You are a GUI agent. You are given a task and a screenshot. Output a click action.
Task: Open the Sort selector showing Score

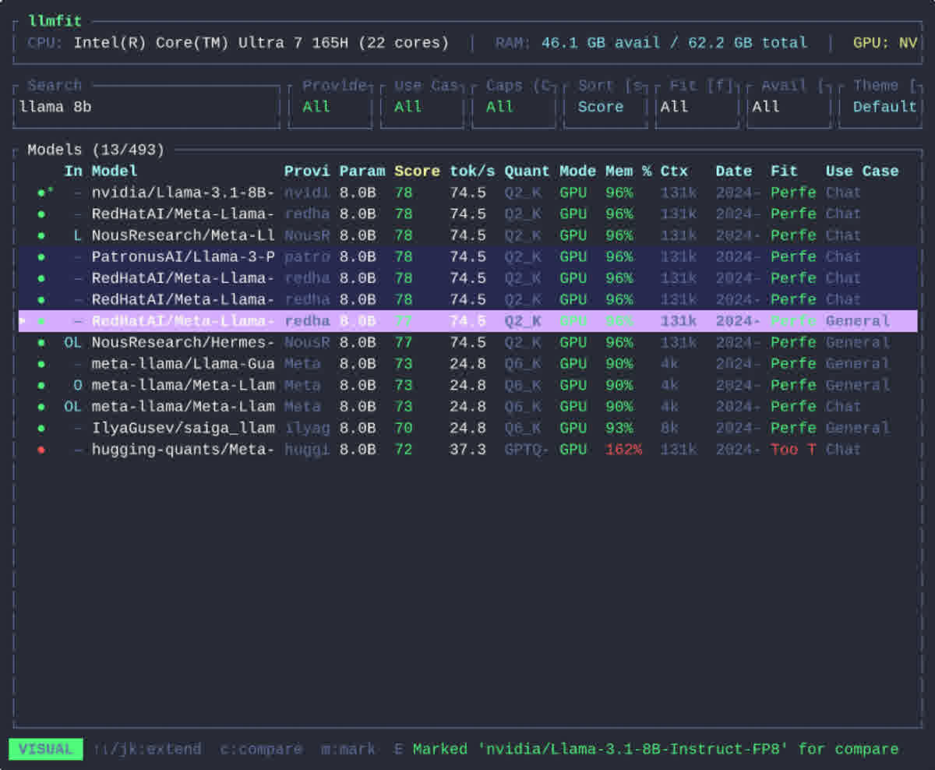click(x=605, y=107)
